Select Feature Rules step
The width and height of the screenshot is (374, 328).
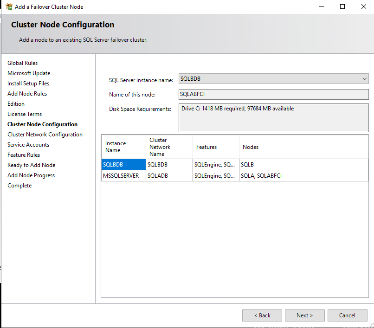(x=23, y=155)
